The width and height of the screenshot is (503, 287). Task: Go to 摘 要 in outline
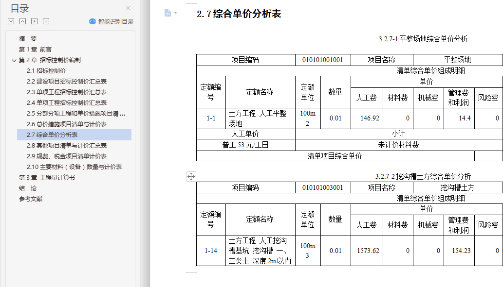[x=28, y=39]
